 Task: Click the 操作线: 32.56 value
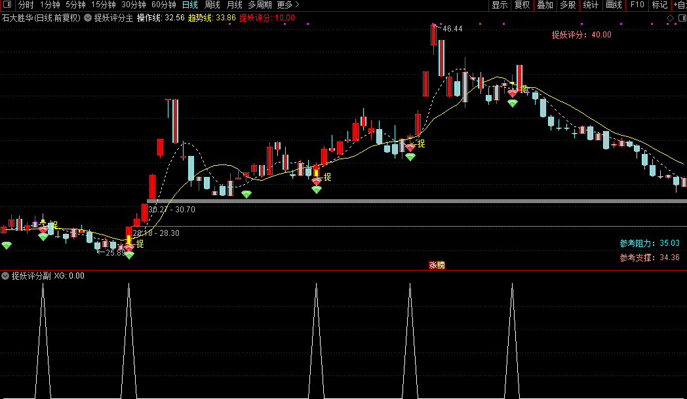[x=161, y=18]
